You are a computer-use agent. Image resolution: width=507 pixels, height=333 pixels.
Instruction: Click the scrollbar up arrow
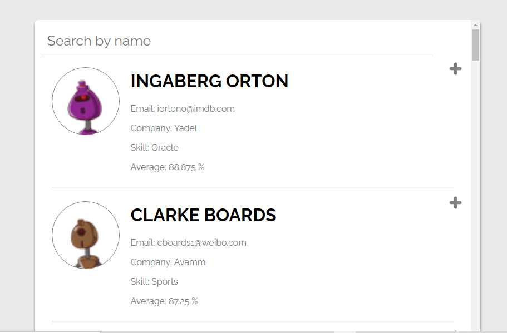pyautogui.click(x=475, y=25)
